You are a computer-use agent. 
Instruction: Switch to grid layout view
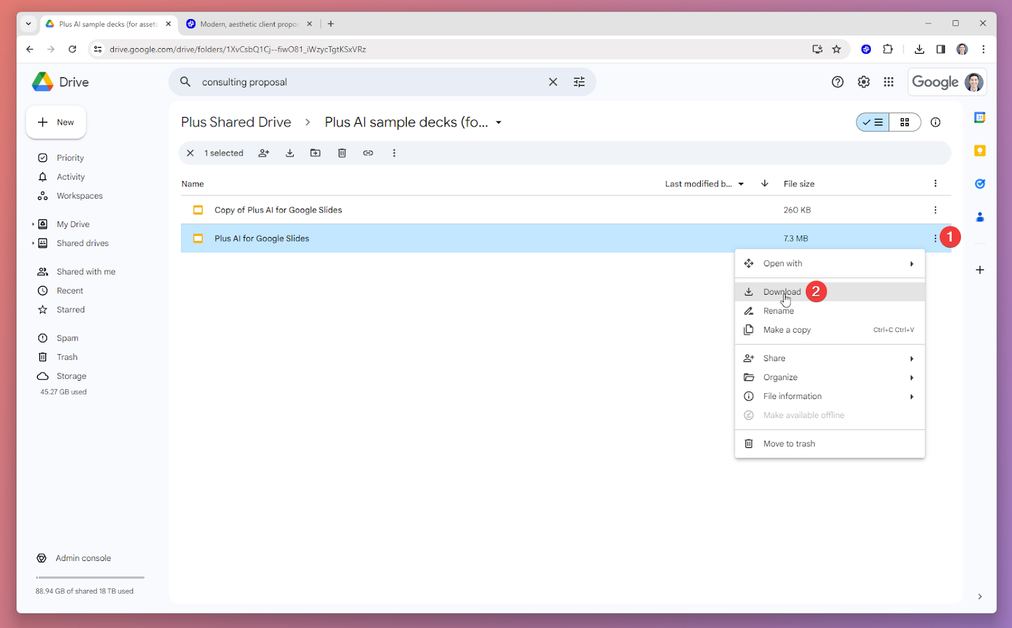pyautogui.click(x=905, y=122)
